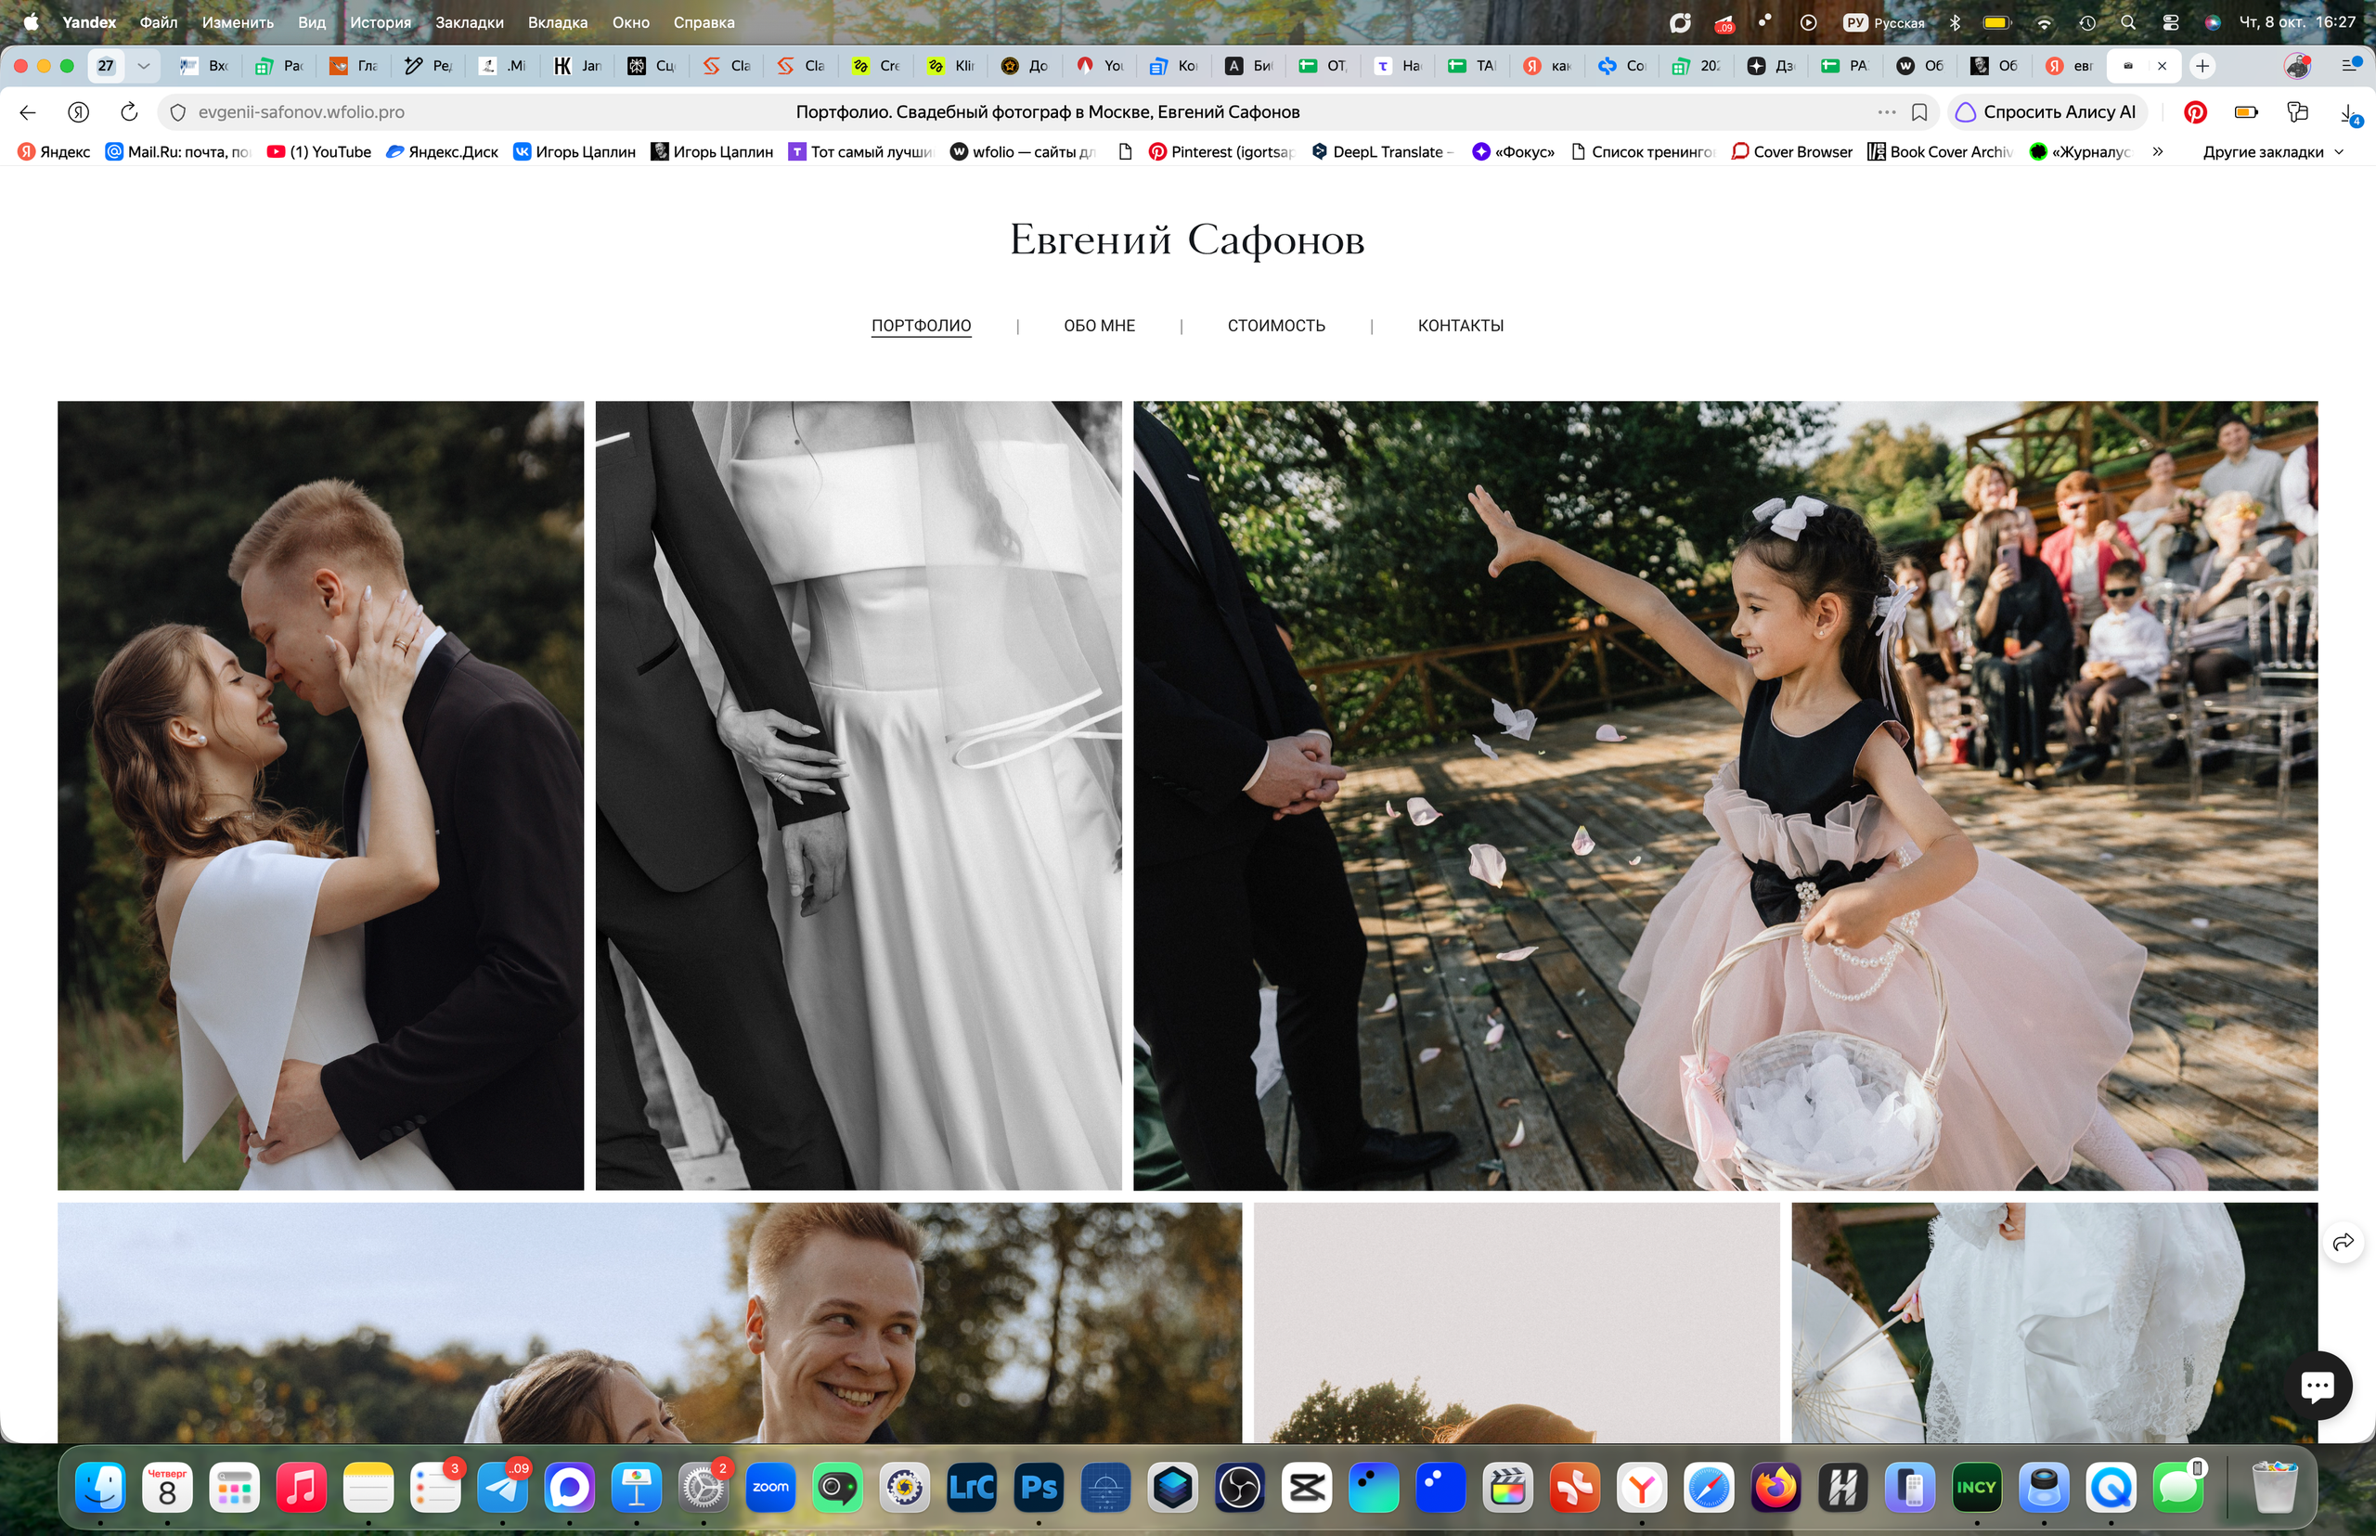Open the Trash in the Dock

(2274, 1488)
